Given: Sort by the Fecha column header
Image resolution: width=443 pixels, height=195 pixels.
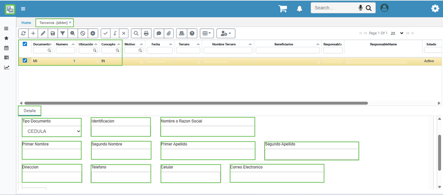Looking at the screenshot, I should (x=155, y=44).
